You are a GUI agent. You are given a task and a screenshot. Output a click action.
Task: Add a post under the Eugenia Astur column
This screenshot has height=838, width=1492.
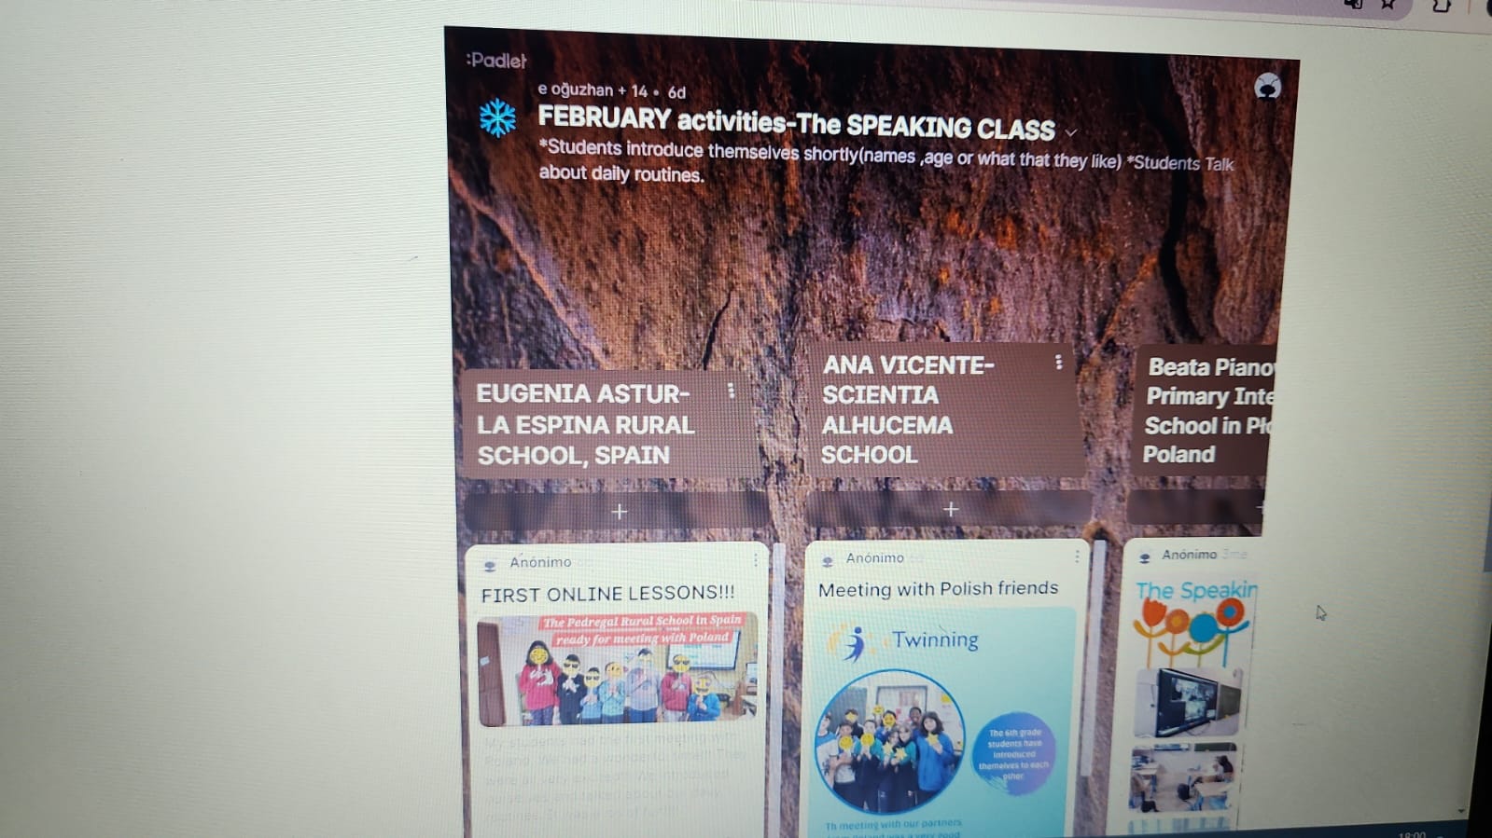point(619,512)
